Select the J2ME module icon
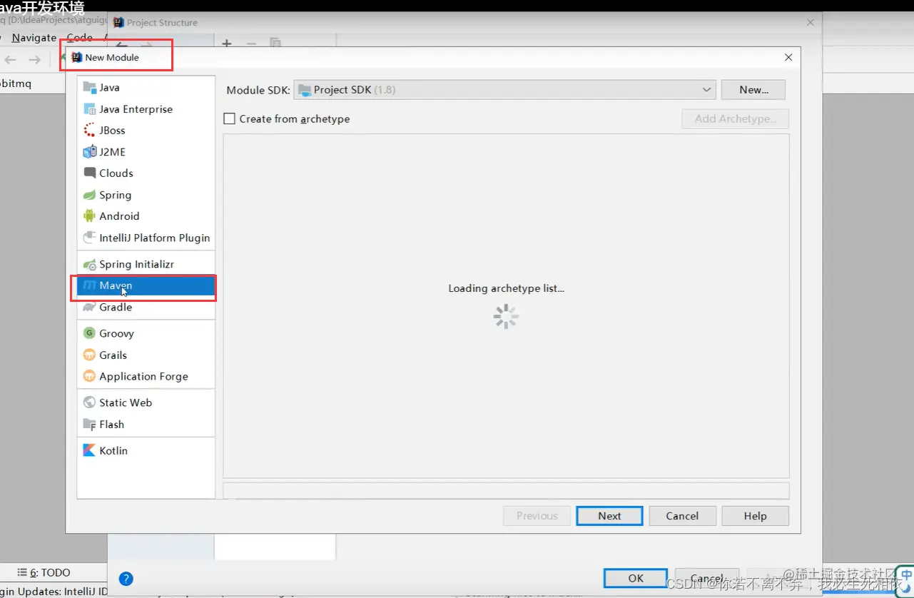Image resolution: width=914 pixels, height=598 pixels. tap(89, 152)
